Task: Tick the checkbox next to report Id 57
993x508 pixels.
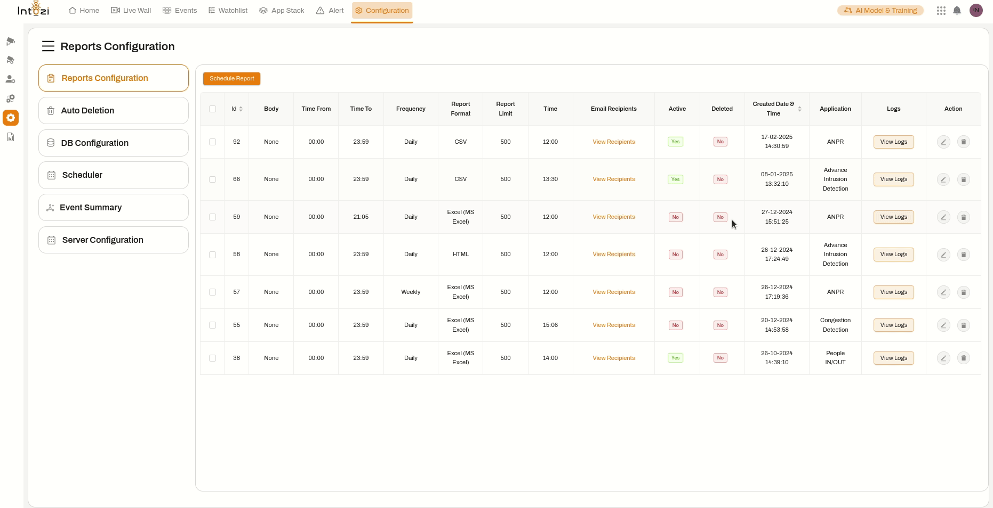Action: (213, 292)
